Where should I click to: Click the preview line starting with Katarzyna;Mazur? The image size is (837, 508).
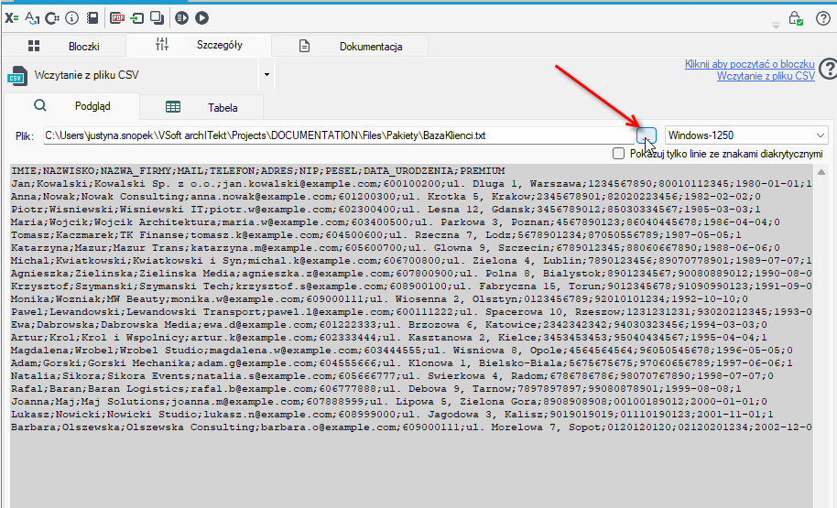[x=395, y=248]
